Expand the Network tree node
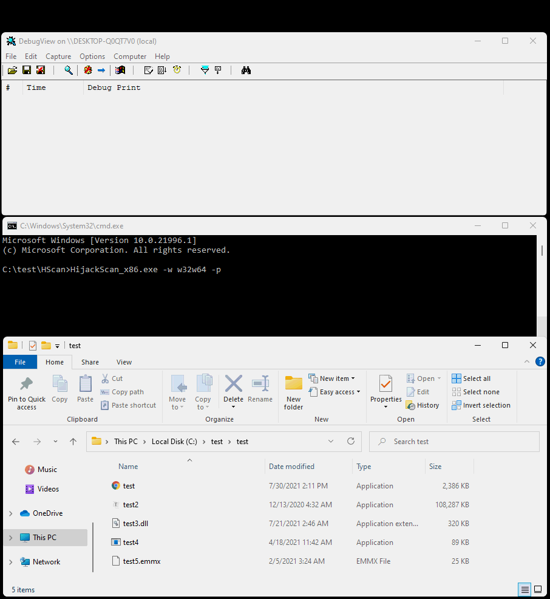This screenshot has height=599, width=550. [x=11, y=562]
